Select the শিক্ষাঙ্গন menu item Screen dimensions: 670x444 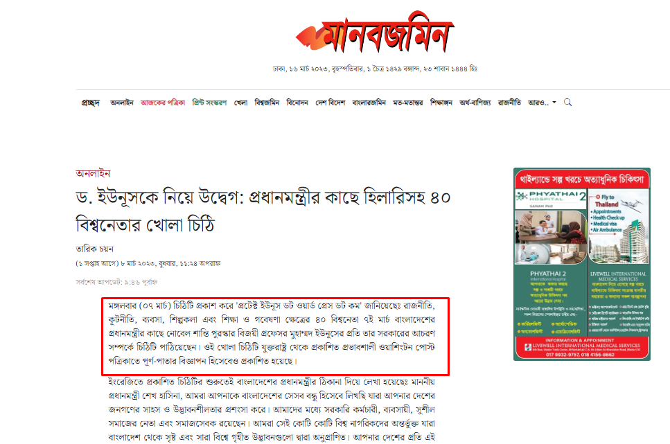pos(441,103)
